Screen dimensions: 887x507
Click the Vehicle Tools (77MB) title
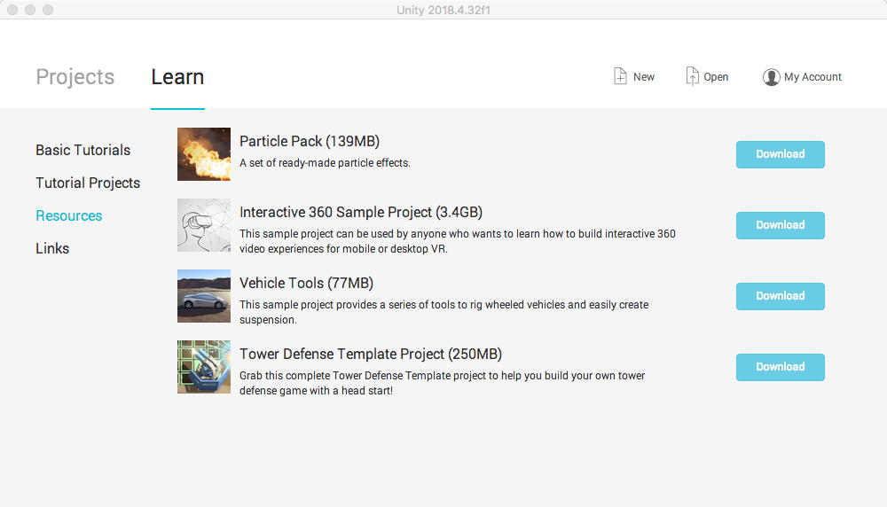[306, 283]
